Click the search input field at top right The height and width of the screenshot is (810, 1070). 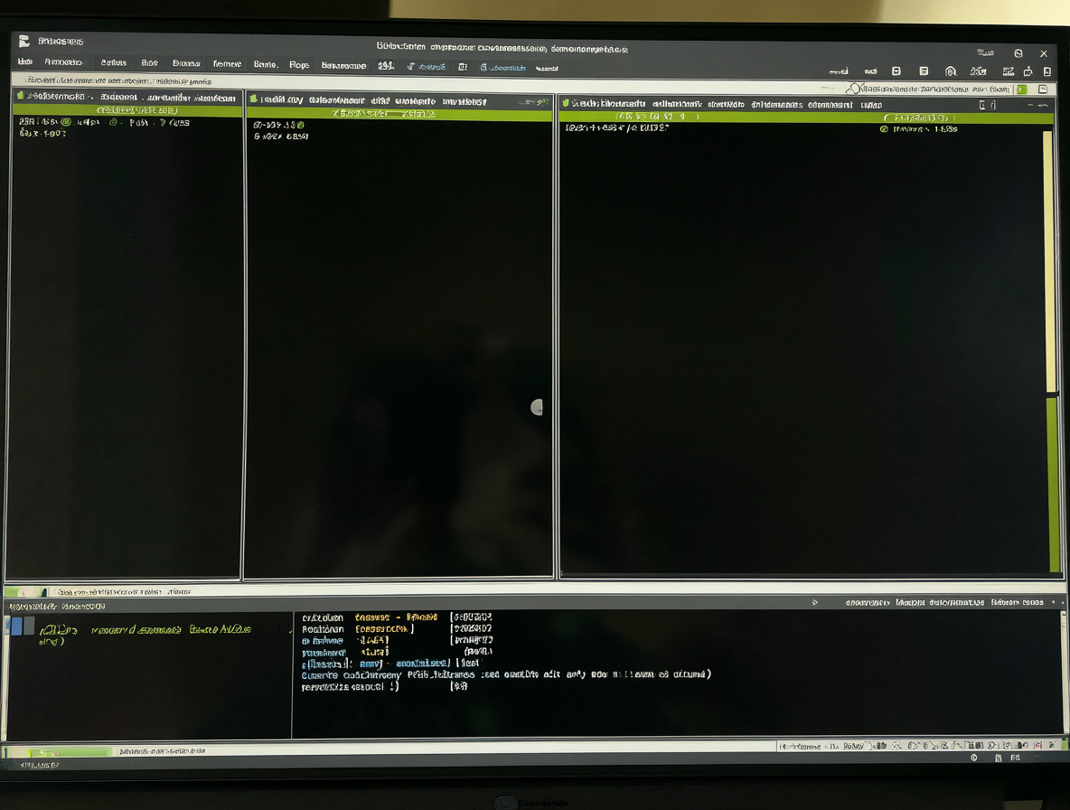(x=929, y=89)
